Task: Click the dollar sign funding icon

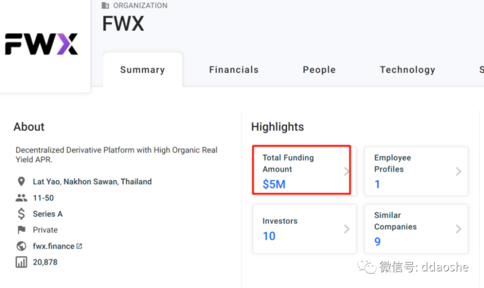Action: [x=21, y=214]
